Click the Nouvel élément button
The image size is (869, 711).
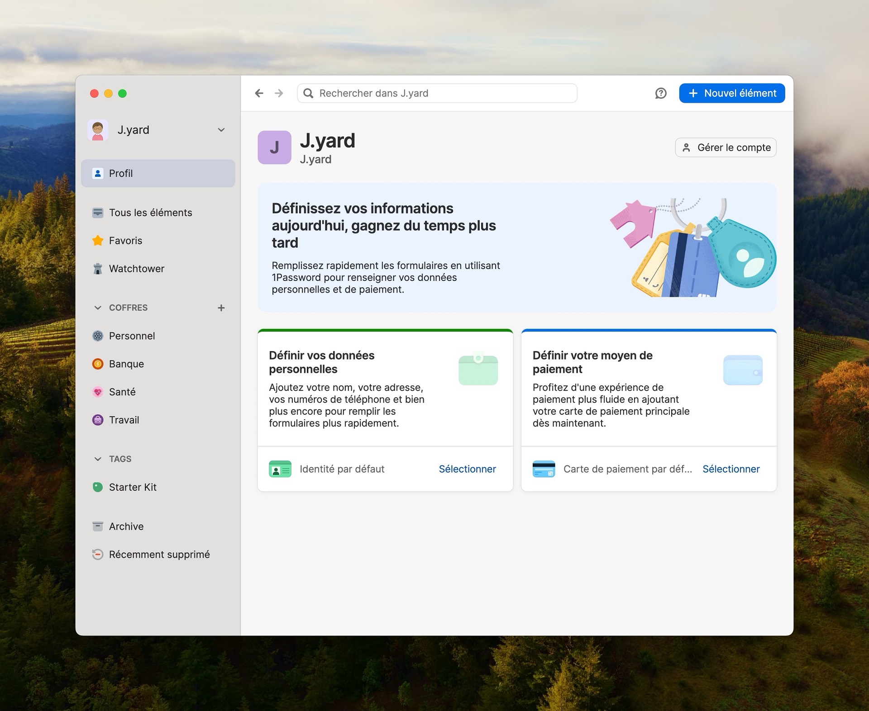(x=732, y=93)
